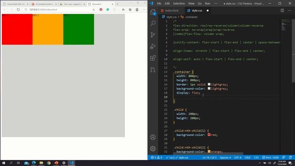The image size is (295, 166).
Task: Open the Run menu
Action: click(207, 3)
